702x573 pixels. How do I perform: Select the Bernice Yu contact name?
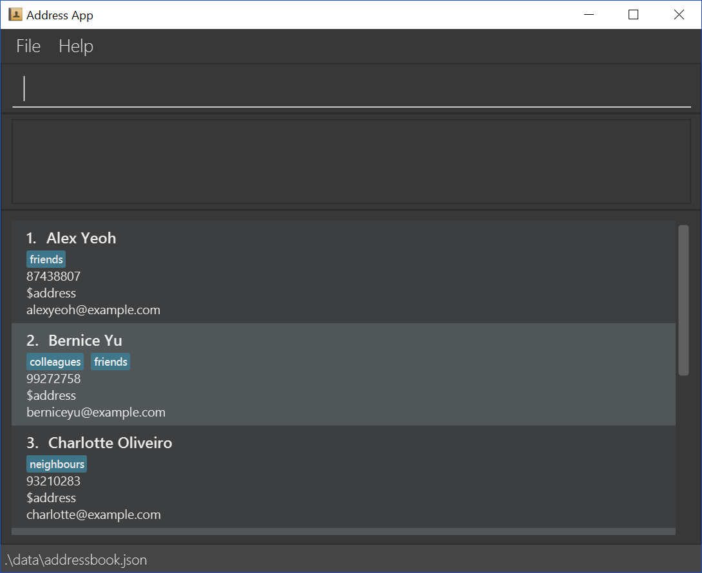[85, 341]
